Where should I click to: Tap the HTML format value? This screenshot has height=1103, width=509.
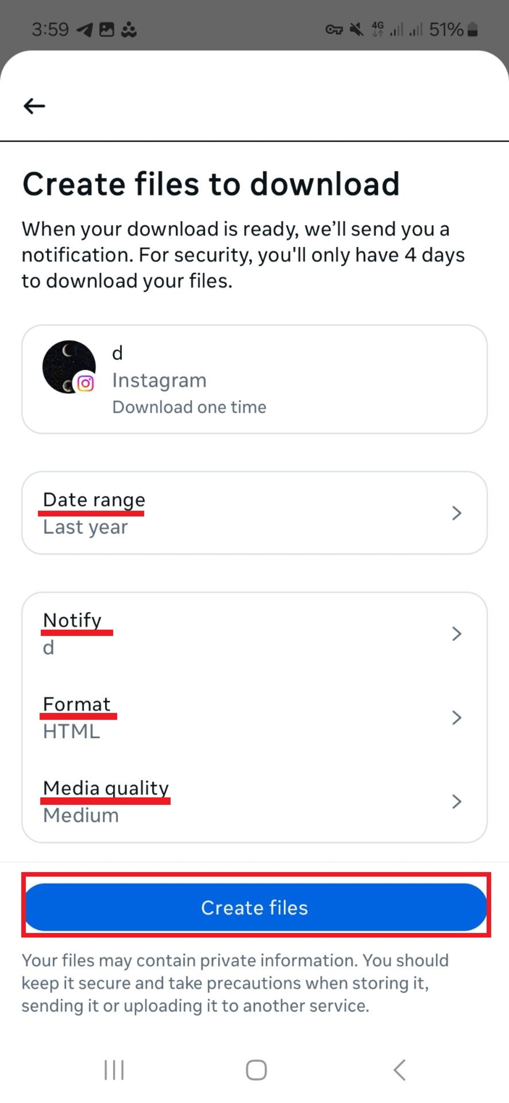point(72,731)
